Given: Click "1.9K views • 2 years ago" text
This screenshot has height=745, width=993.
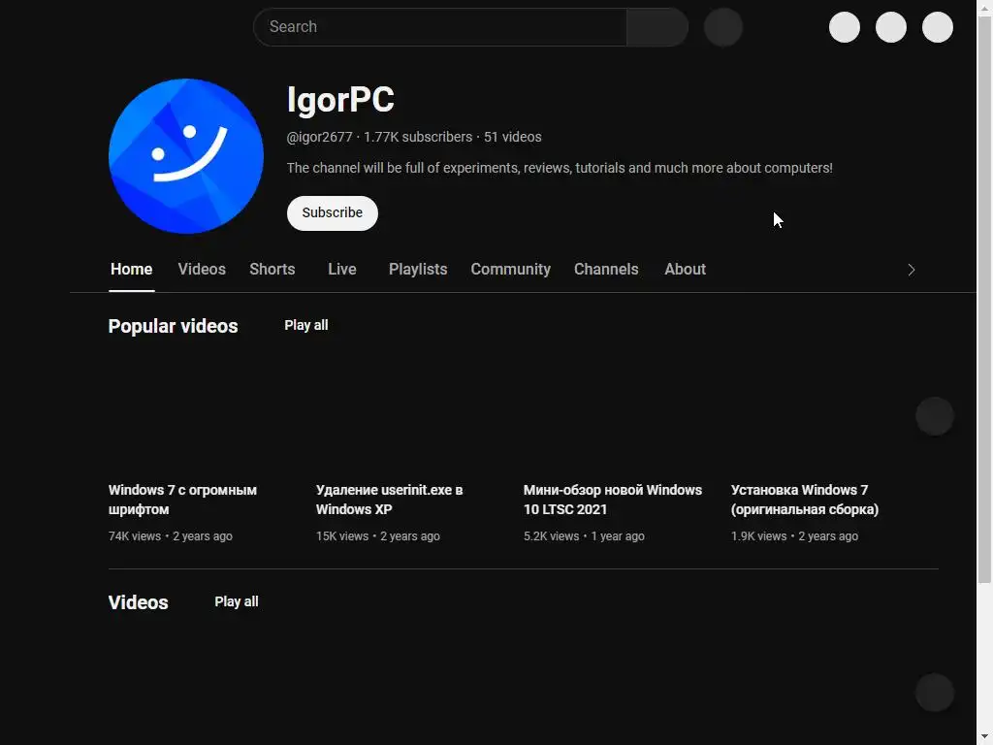Looking at the screenshot, I should pyautogui.click(x=794, y=535).
